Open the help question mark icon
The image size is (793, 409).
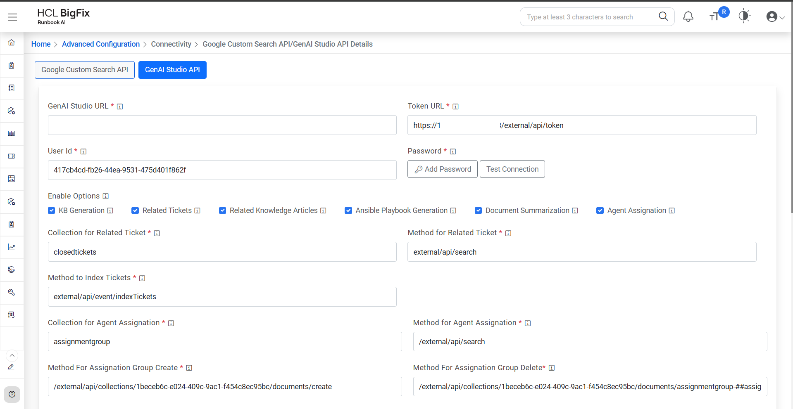(x=12, y=394)
